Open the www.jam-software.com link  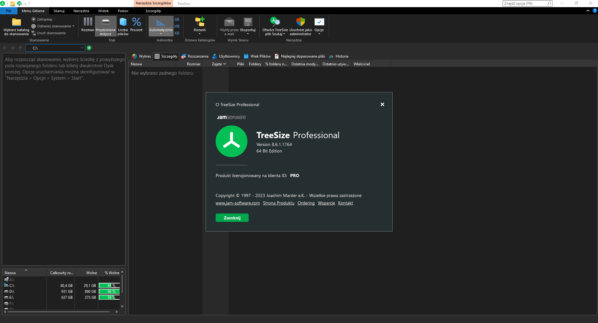[237, 203]
